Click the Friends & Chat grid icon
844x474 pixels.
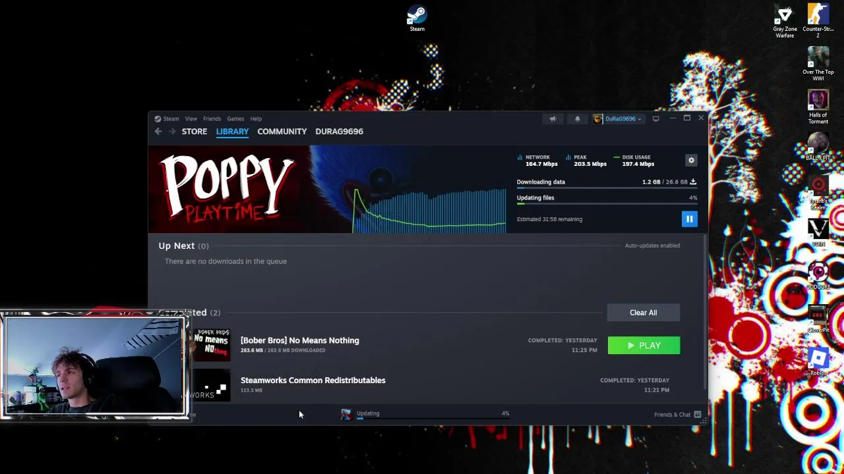point(697,415)
